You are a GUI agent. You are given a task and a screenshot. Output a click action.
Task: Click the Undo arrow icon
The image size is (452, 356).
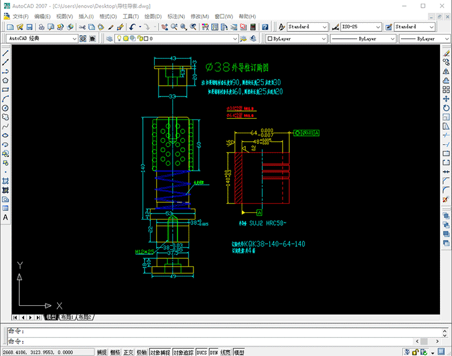(133, 27)
